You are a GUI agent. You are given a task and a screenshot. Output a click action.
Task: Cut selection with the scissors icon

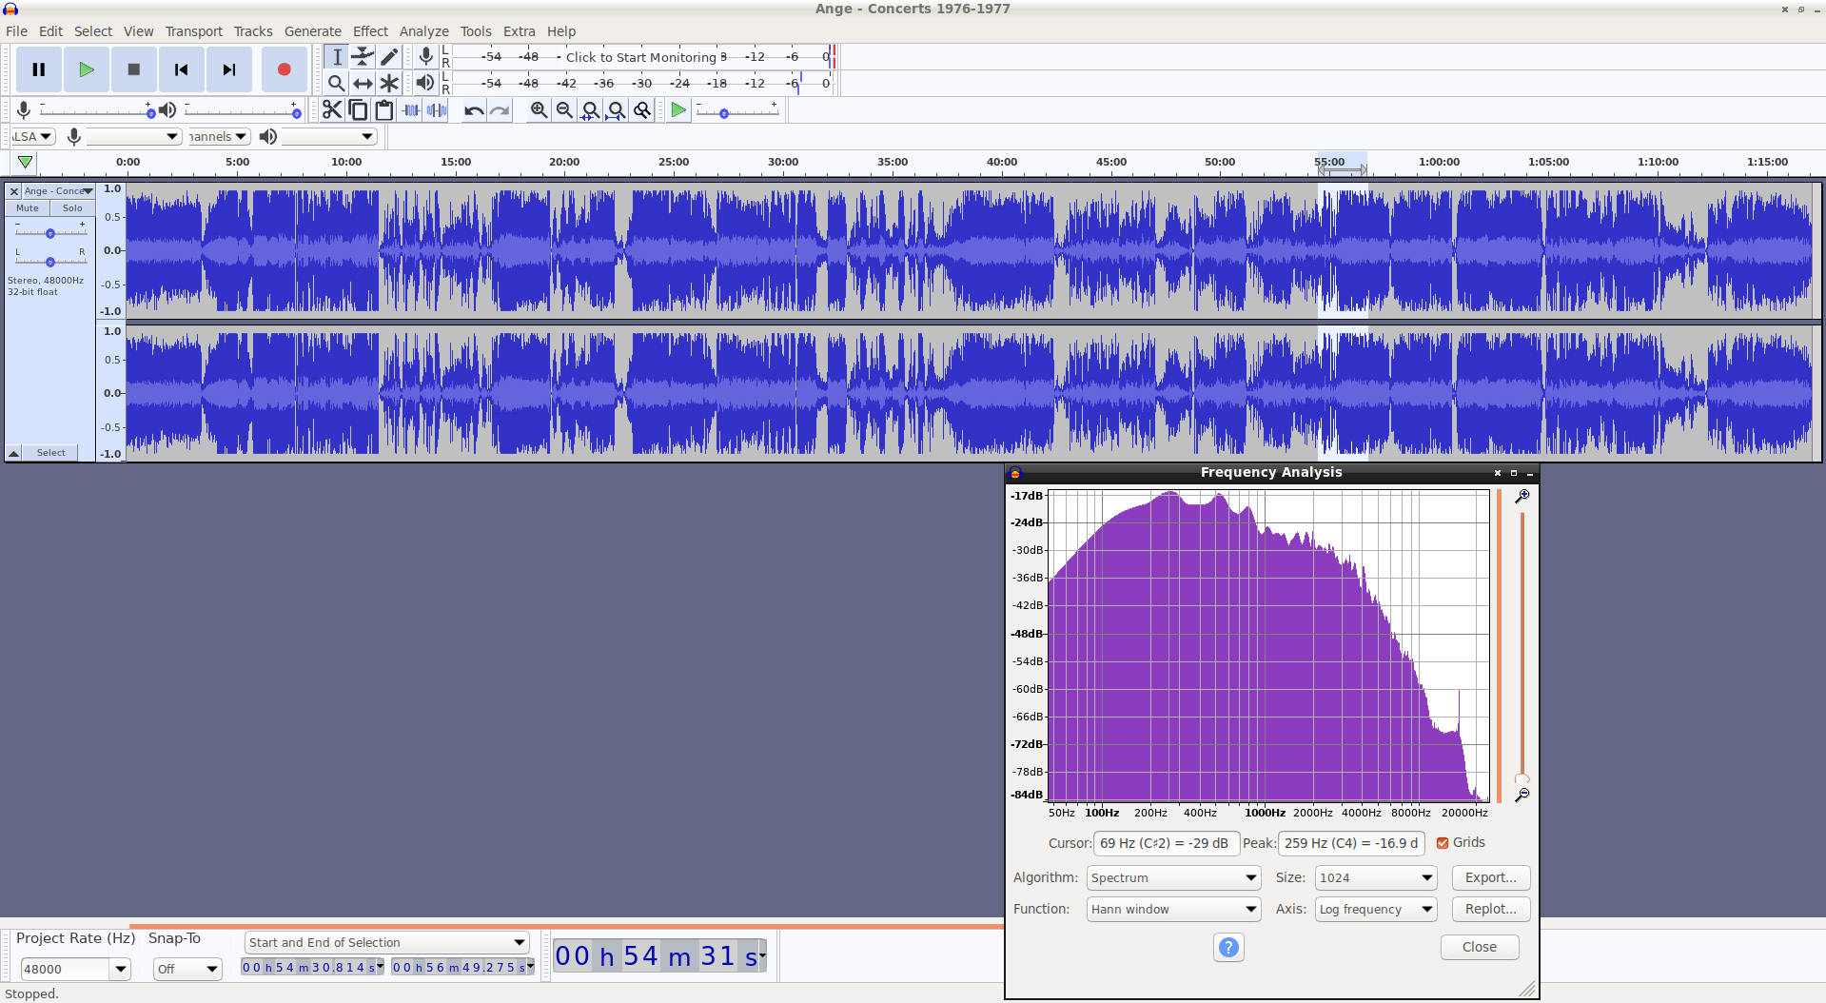331,110
